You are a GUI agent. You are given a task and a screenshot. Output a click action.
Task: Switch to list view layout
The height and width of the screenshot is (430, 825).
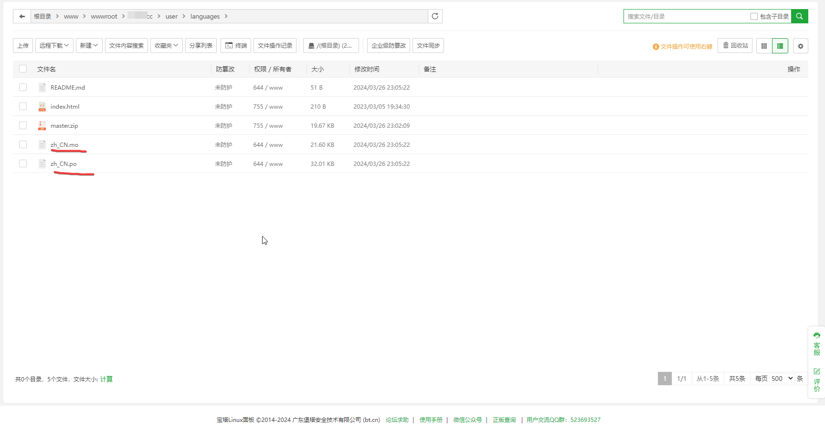pos(780,46)
